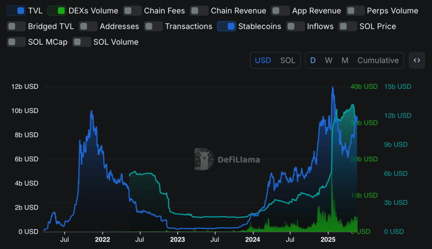432x249 pixels.
Task: Switch to weekly W interval
Action: (x=329, y=60)
